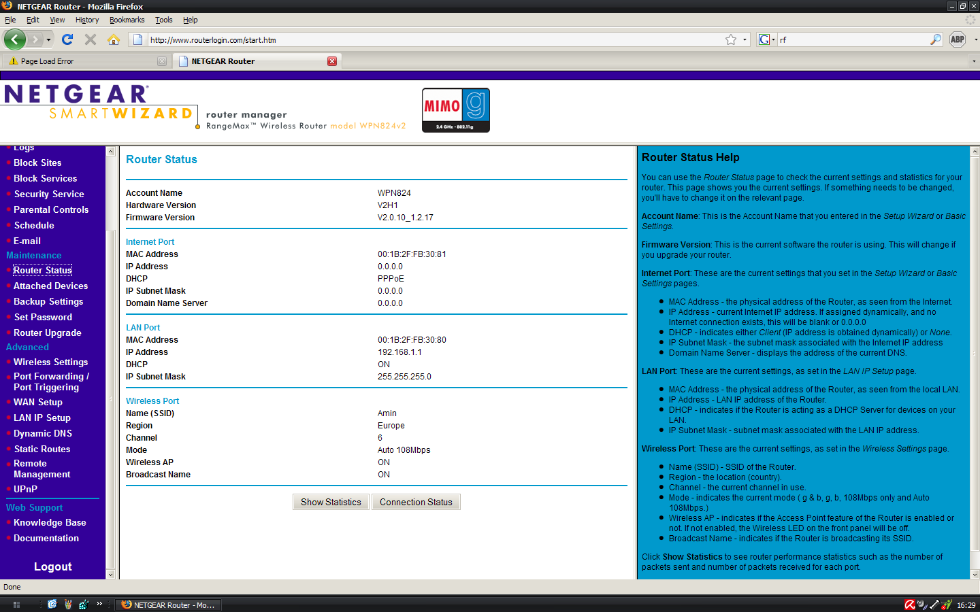
Task: Open Parental Controls page
Action: [51, 209]
